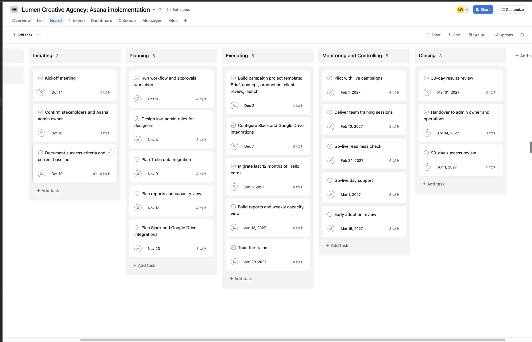The image size is (532, 342).
Task: Expand subtasks on Design low-admin rules card
Action: 201,140
